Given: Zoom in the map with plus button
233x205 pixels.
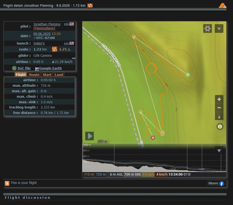Looking at the screenshot, I should coord(219,99).
